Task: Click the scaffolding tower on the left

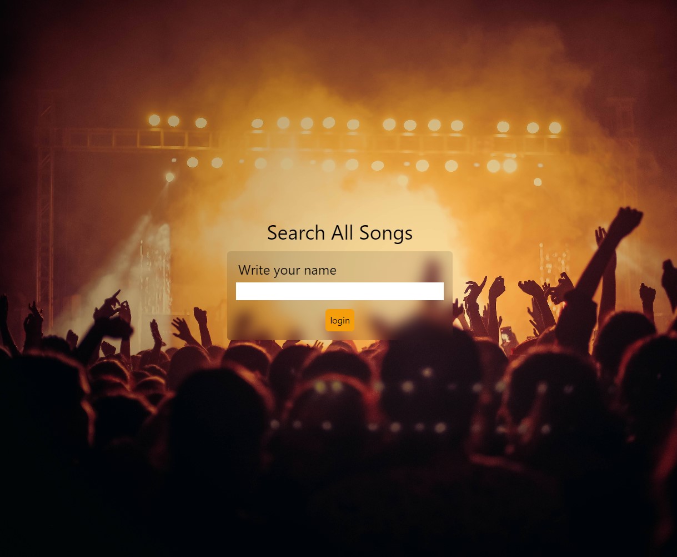Action: point(46,217)
